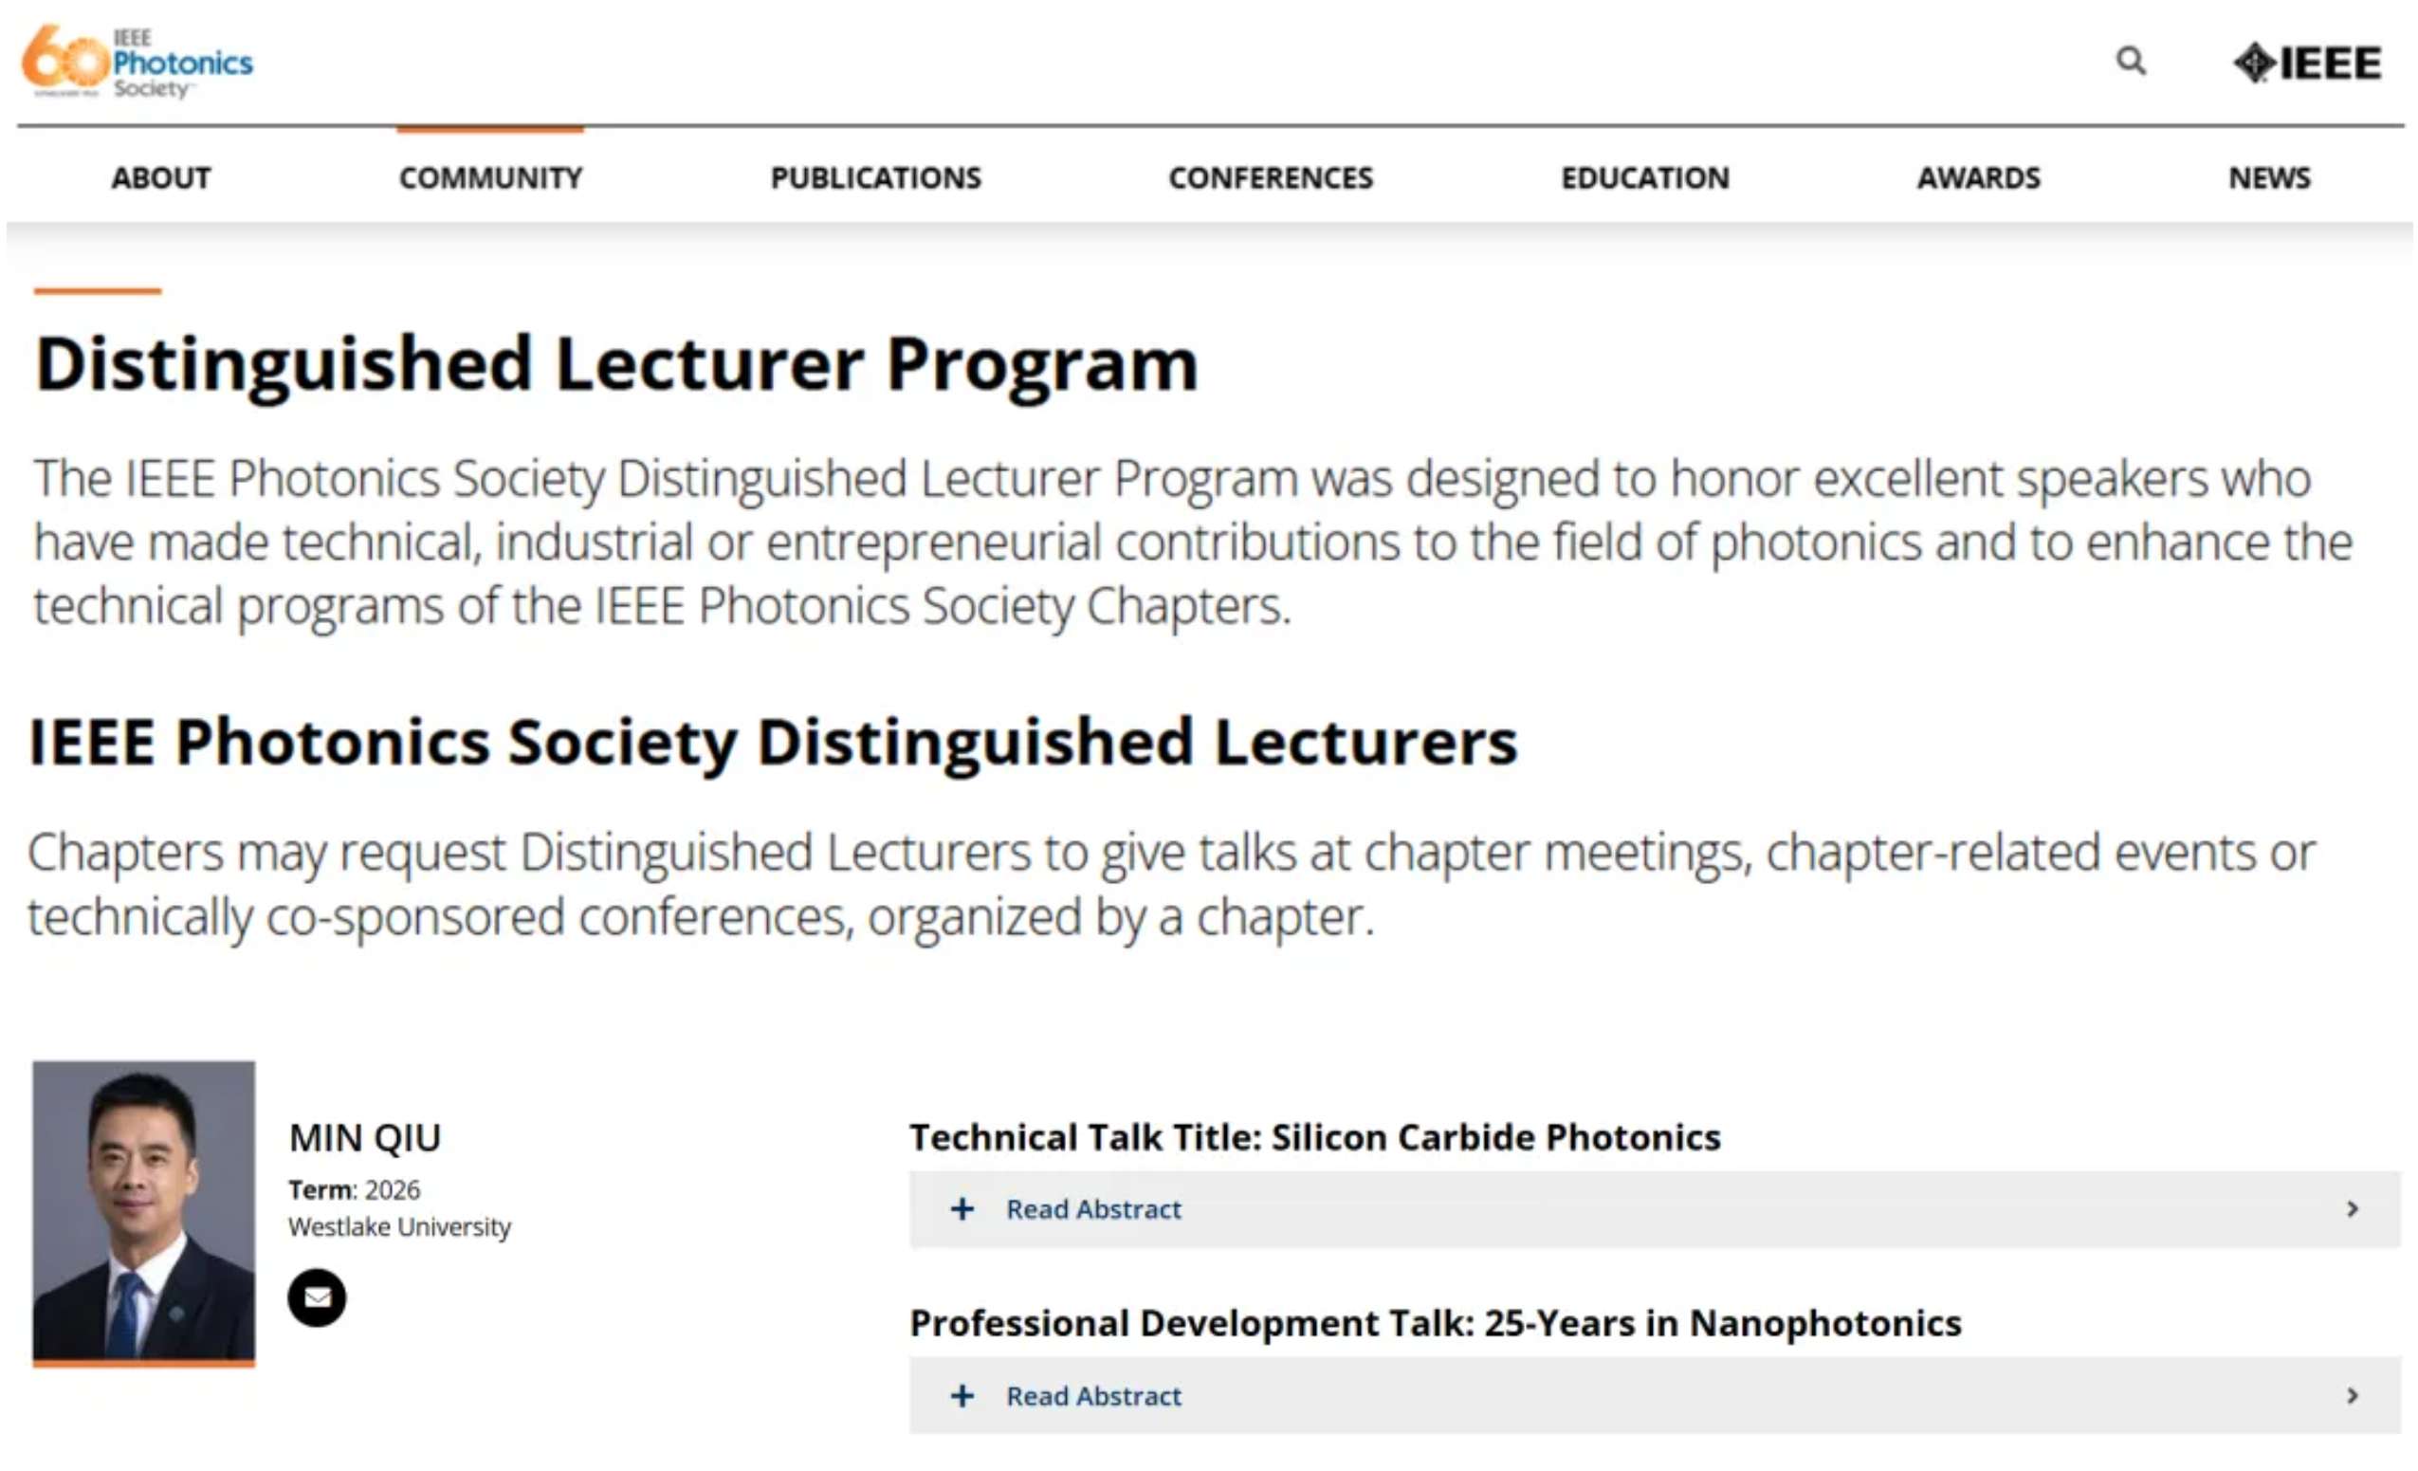Open the Conferences menu
This screenshot has height=1471, width=2418.
point(1271,177)
